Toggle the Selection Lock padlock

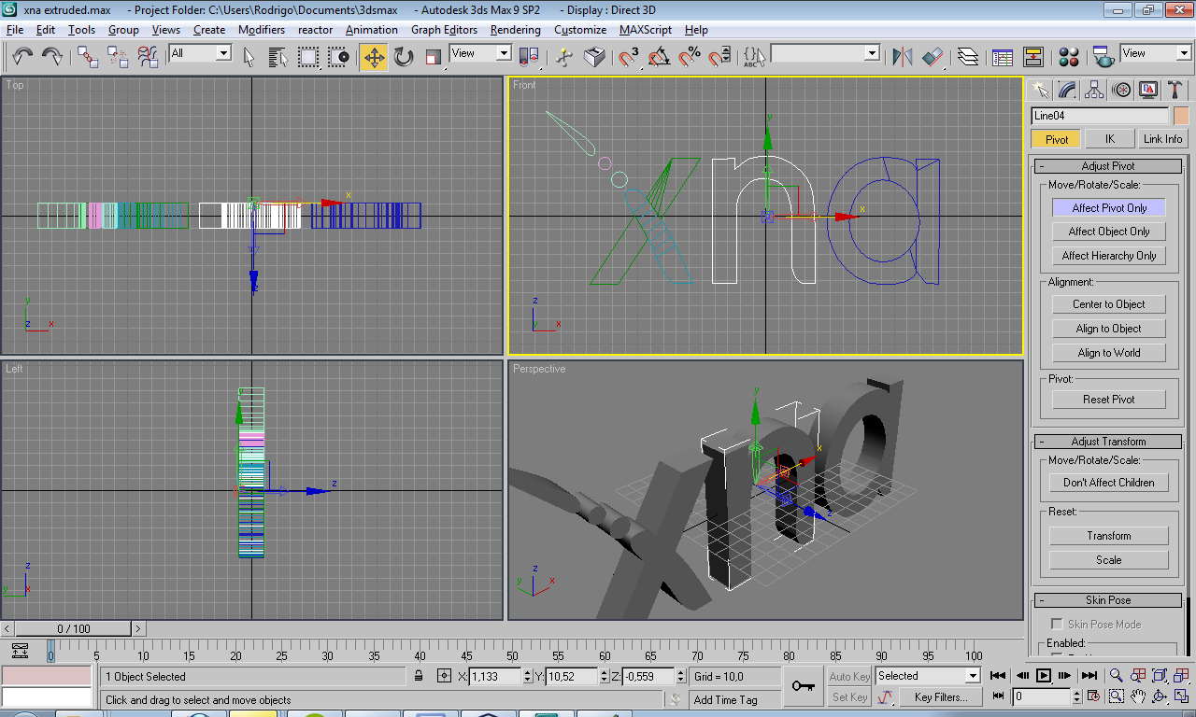(x=419, y=676)
